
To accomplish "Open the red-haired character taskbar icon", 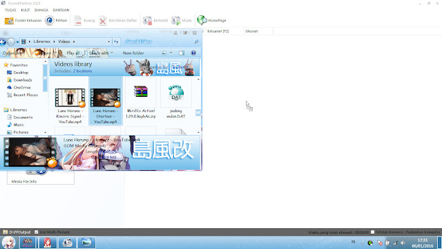I will tap(48, 243).
